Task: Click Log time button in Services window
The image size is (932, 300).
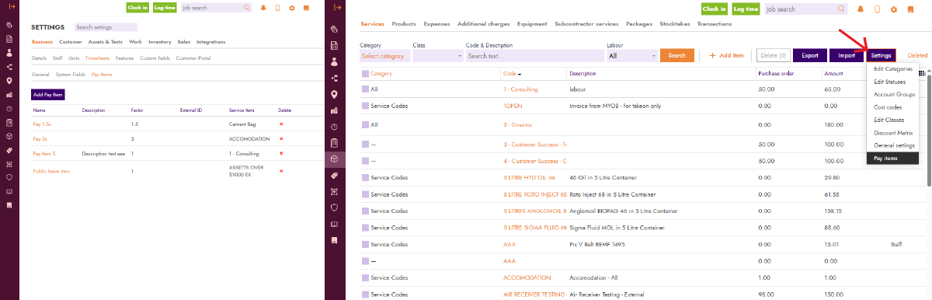Action: pos(746,9)
